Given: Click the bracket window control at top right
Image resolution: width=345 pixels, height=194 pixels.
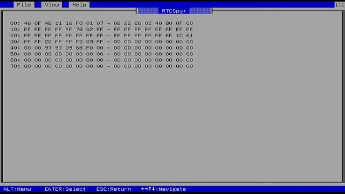Looking at the screenshot, I should point(340,5).
